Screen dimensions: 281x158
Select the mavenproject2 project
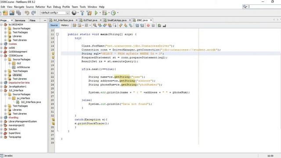click(x=17, y=126)
